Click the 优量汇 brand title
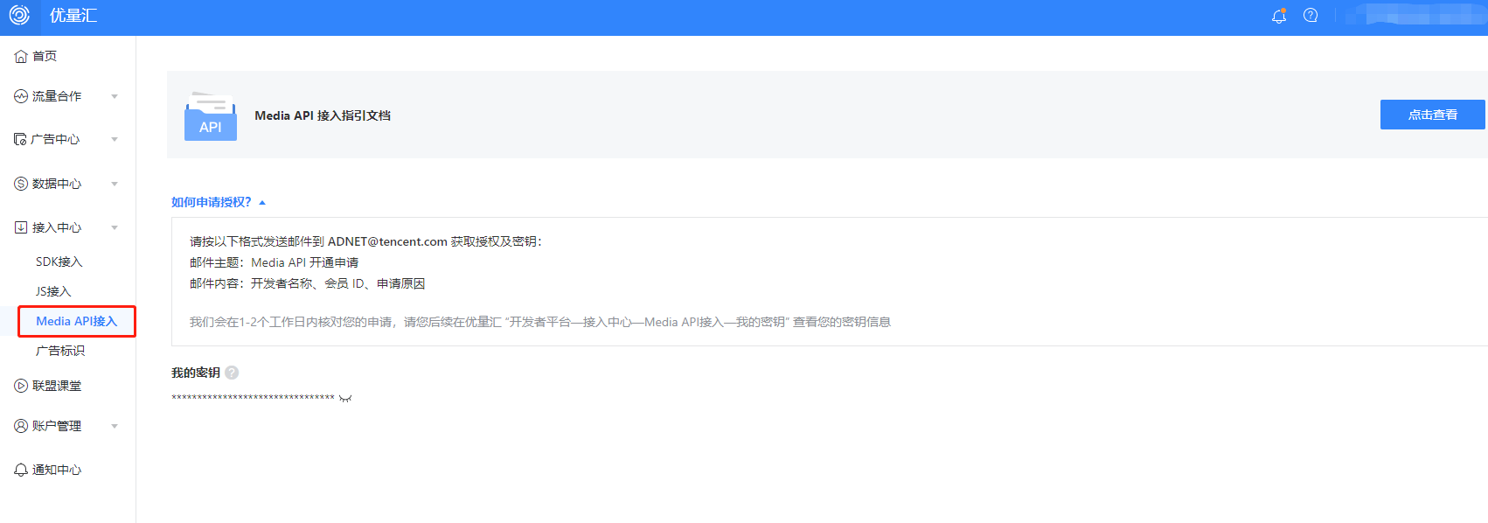This screenshot has height=523, width=1488. point(73,16)
